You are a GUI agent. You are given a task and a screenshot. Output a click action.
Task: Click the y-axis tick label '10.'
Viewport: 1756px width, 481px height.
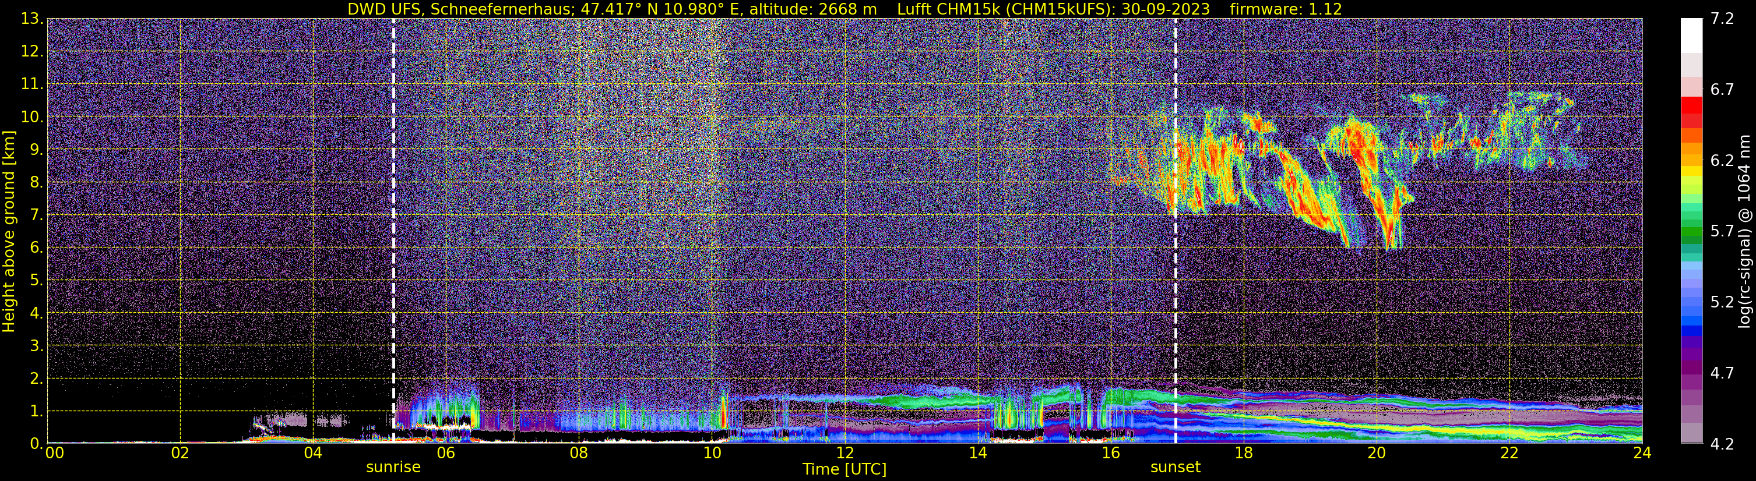click(x=32, y=116)
